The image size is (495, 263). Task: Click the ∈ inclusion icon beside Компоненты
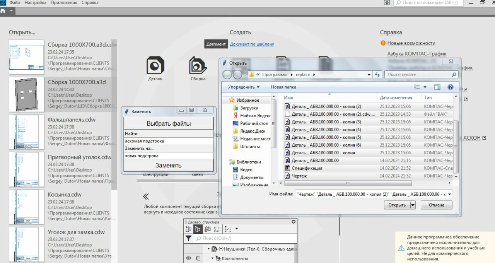[198, 258]
